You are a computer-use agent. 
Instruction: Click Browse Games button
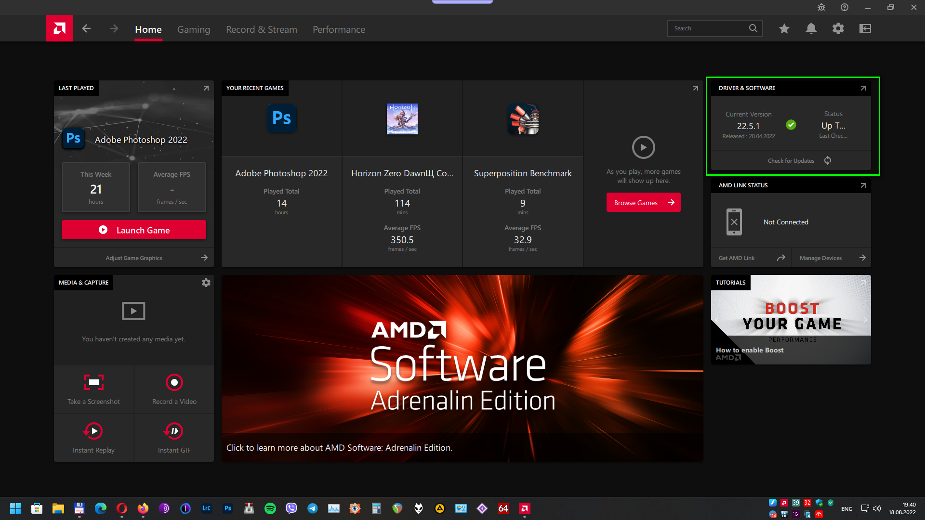point(643,203)
